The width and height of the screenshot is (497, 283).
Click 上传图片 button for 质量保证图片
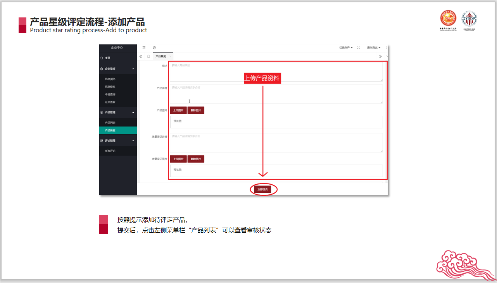(x=178, y=159)
